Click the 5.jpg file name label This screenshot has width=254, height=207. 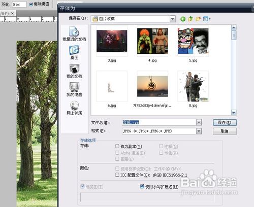(193, 60)
